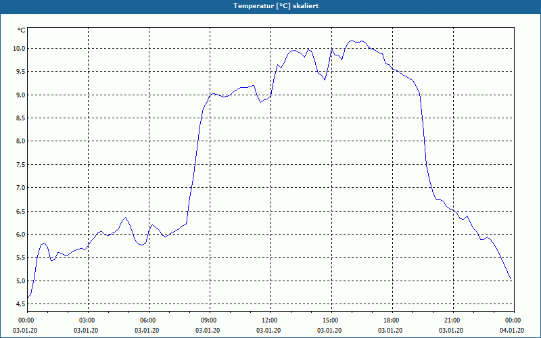Click the 4,5 y-axis value label
The height and width of the screenshot is (338, 541).
point(20,304)
